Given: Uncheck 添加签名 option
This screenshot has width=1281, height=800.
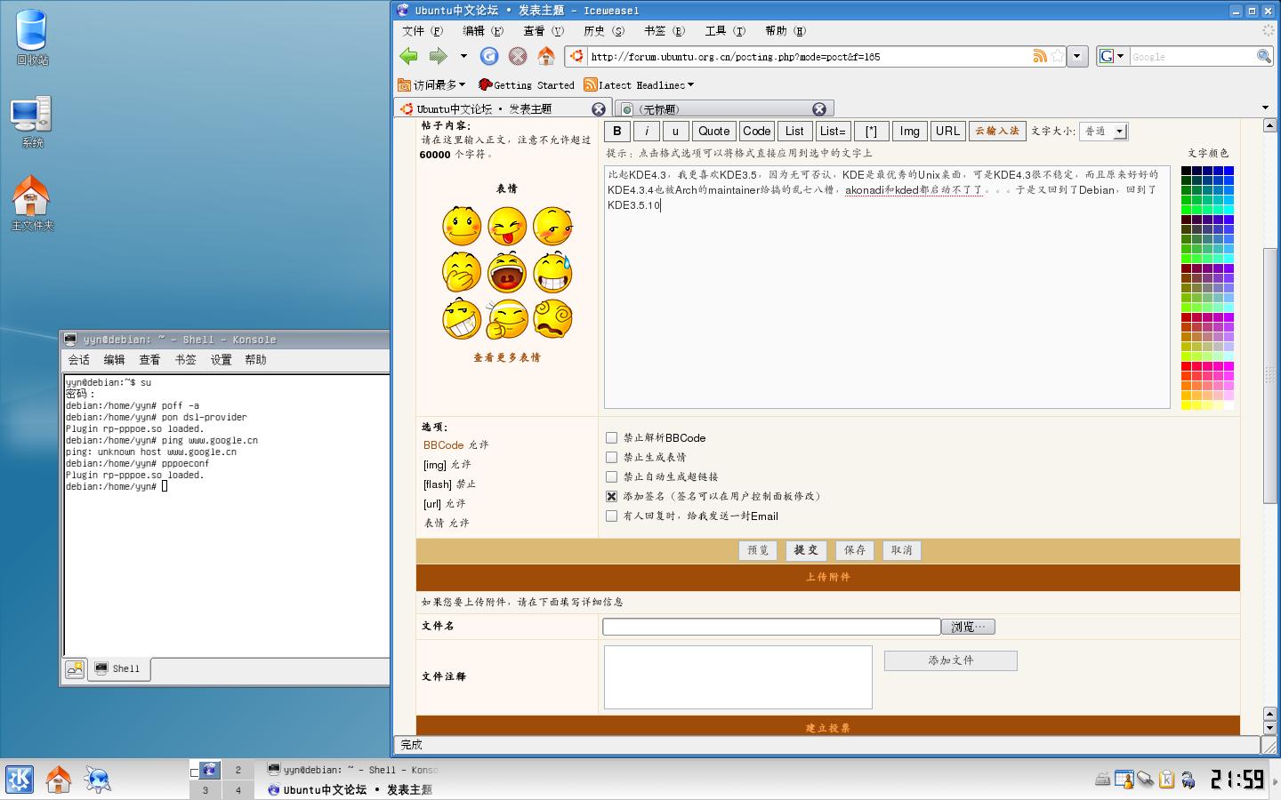Looking at the screenshot, I should click(x=611, y=496).
